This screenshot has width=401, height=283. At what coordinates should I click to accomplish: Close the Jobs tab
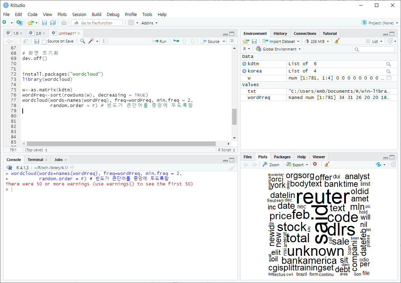(66, 160)
